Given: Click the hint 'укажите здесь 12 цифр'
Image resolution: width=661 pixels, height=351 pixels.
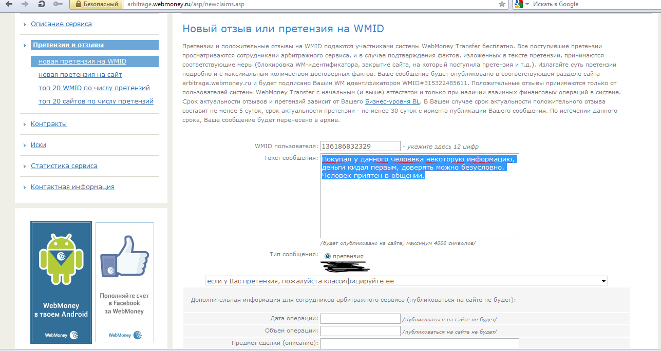Looking at the screenshot, I should coord(443,147).
